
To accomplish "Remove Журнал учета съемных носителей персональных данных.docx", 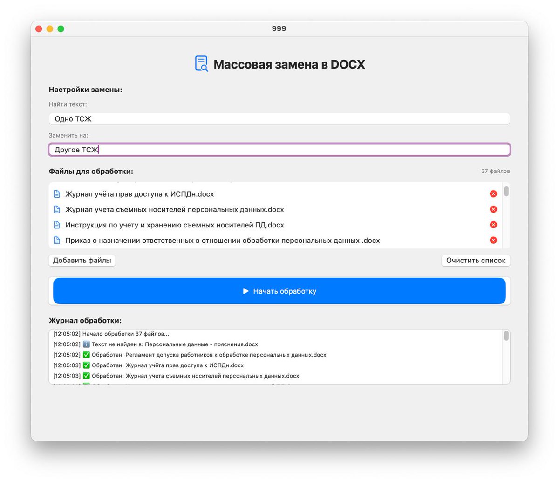I will click(493, 209).
